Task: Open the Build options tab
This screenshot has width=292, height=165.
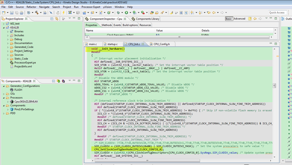Action: coord(130,25)
